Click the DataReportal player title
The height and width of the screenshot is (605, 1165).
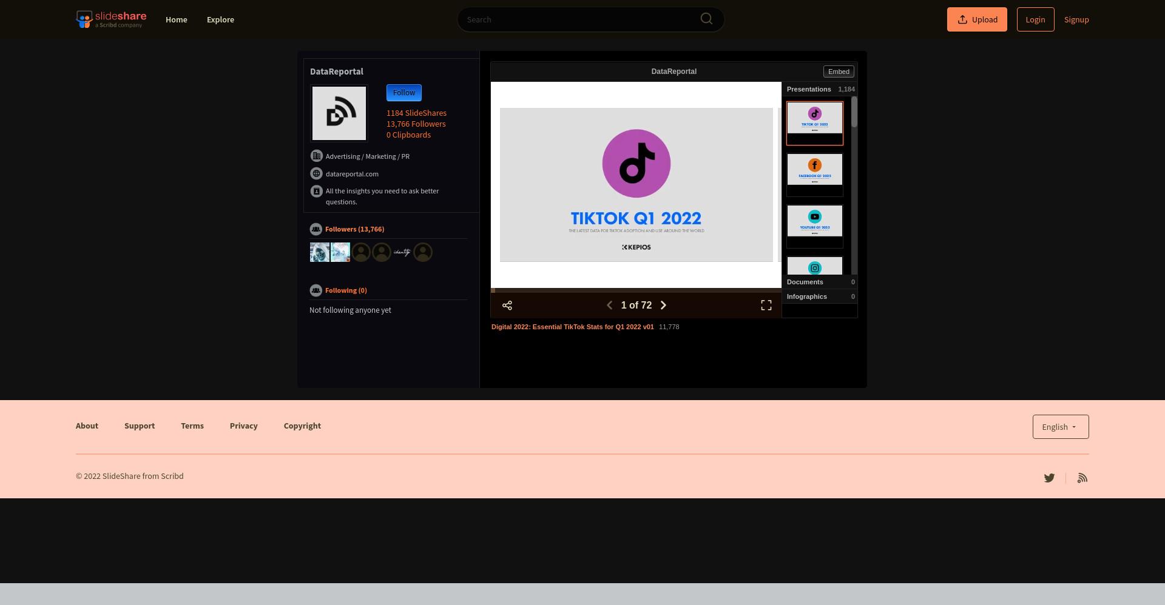tap(674, 72)
